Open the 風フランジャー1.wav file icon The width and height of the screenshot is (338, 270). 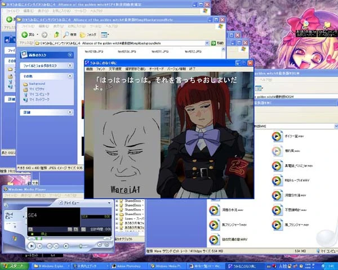[x=214, y=224]
